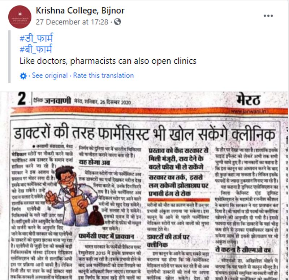Click the Krishna College, Bijnor page name
The height and width of the screenshot is (280, 289).
pos(80,10)
